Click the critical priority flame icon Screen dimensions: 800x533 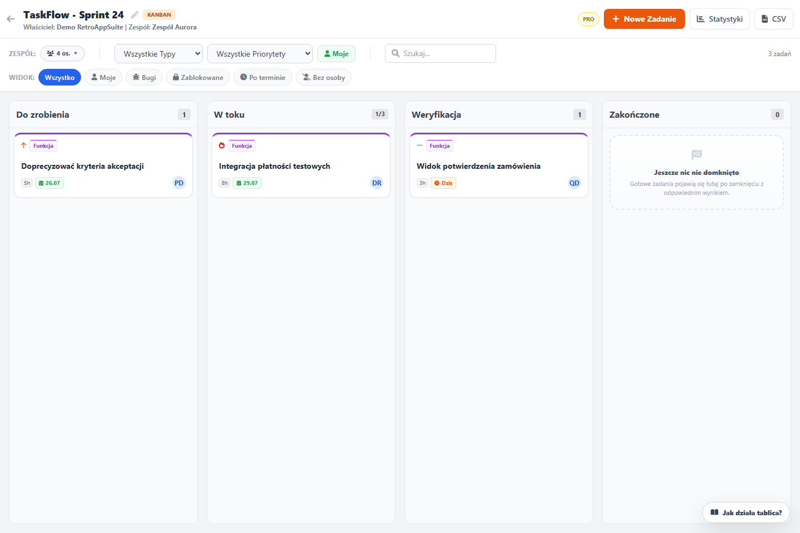click(222, 145)
